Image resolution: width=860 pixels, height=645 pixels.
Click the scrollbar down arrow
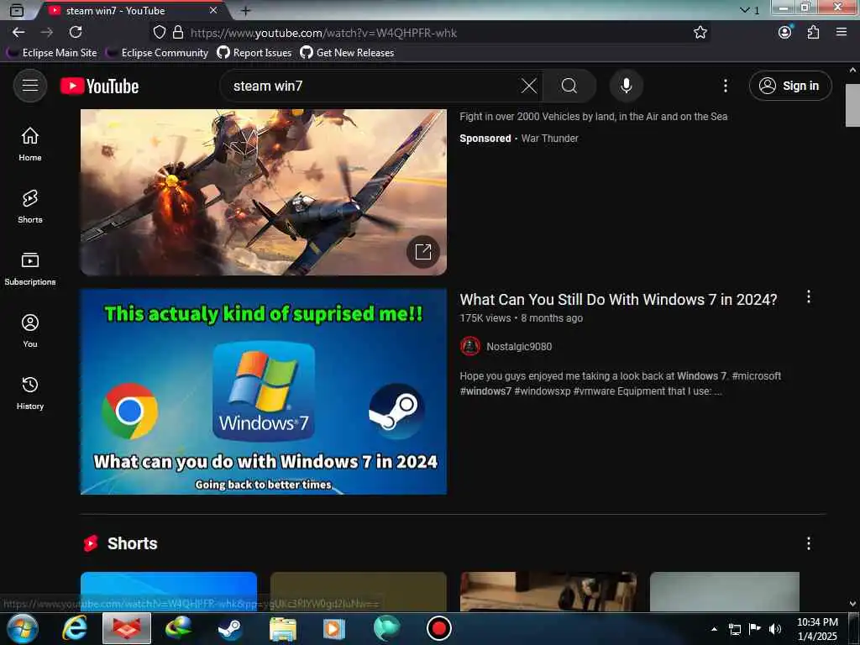click(x=852, y=604)
